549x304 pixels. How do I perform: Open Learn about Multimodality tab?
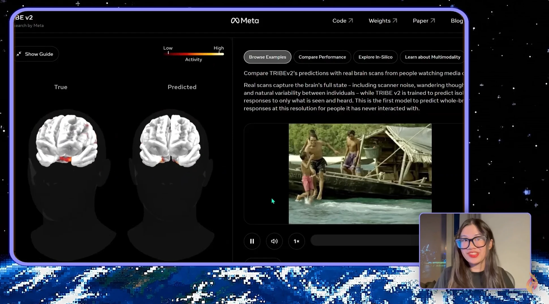pos(432,57)
